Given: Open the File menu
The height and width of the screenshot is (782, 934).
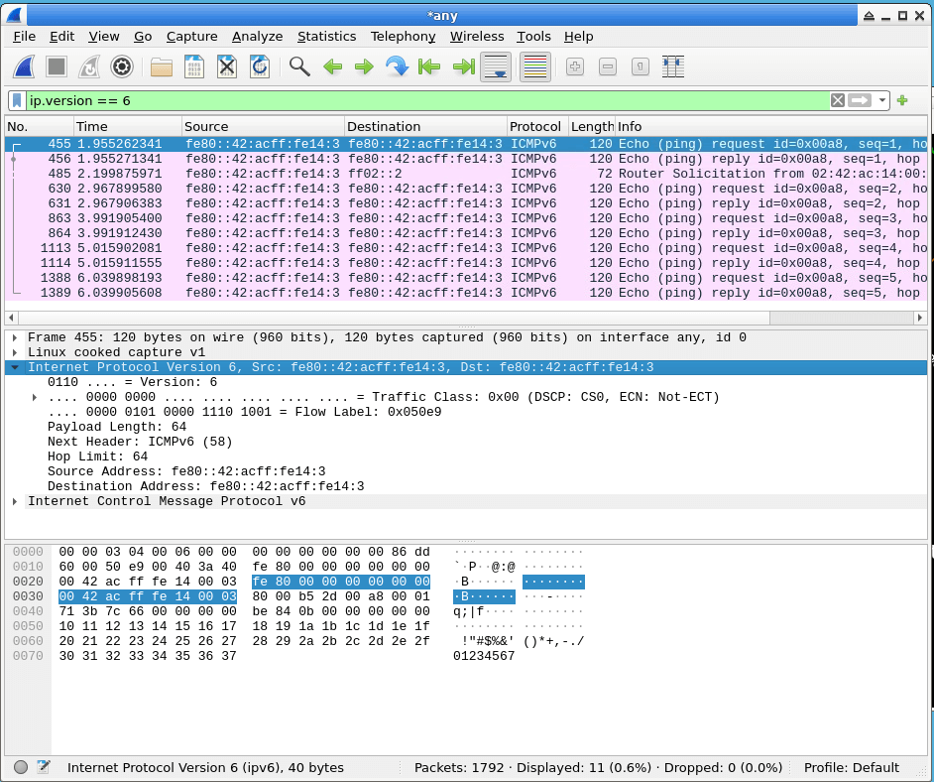Looking at the screenshot, I should 25,37.
